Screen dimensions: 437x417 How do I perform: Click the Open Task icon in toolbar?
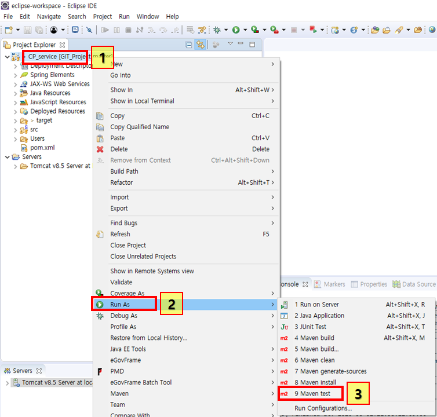(x=386, y=30)
